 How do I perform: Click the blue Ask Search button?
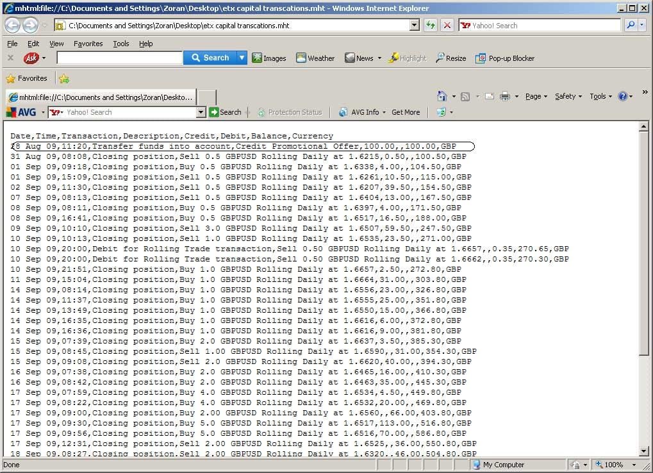pyautogui.click(x=210, y=58)
